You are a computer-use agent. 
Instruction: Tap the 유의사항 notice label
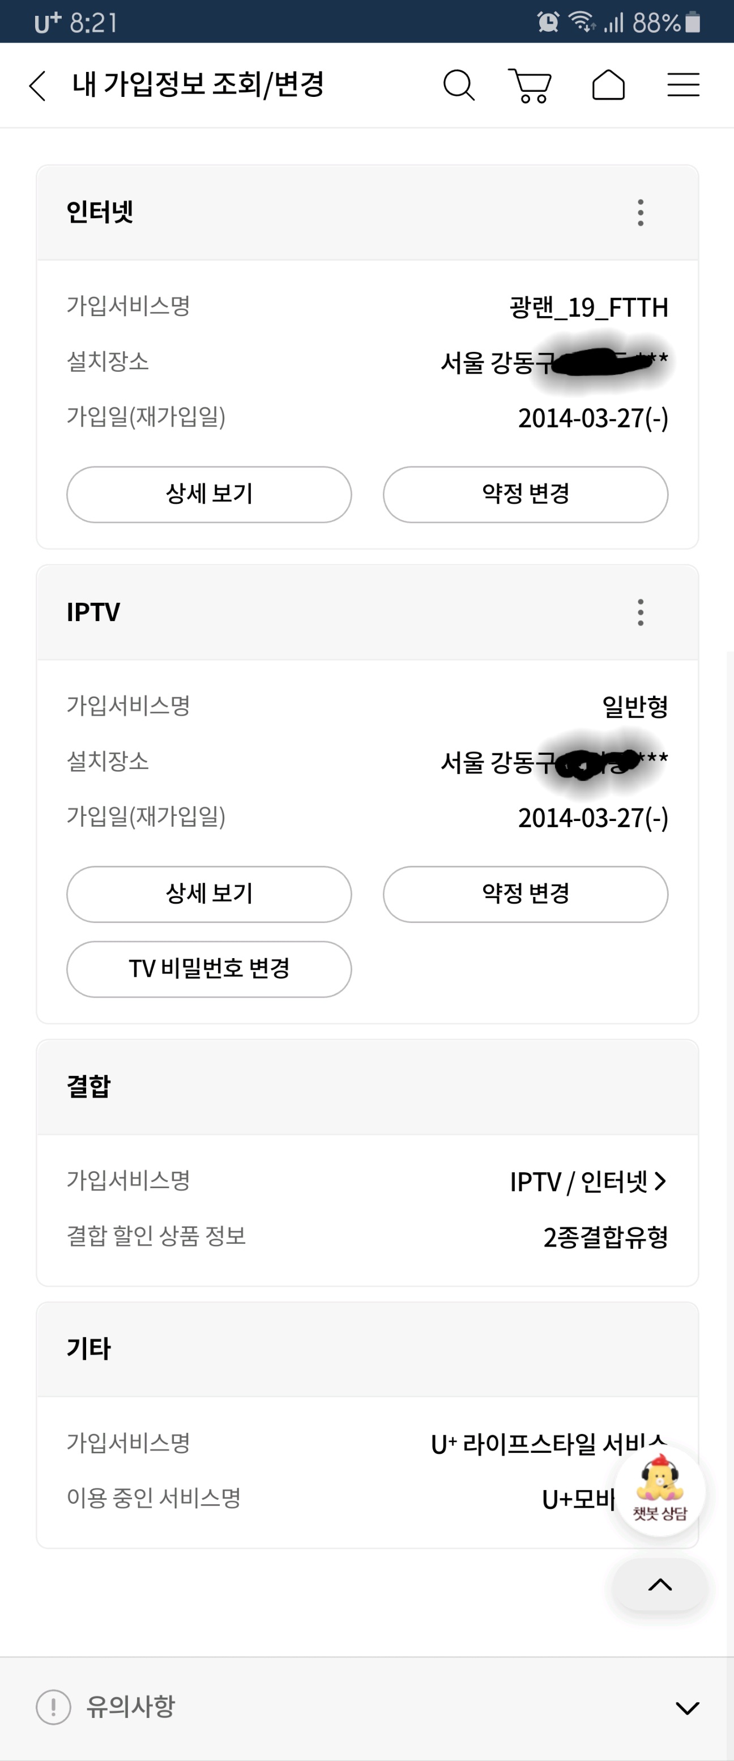[x=130, y=1706]
